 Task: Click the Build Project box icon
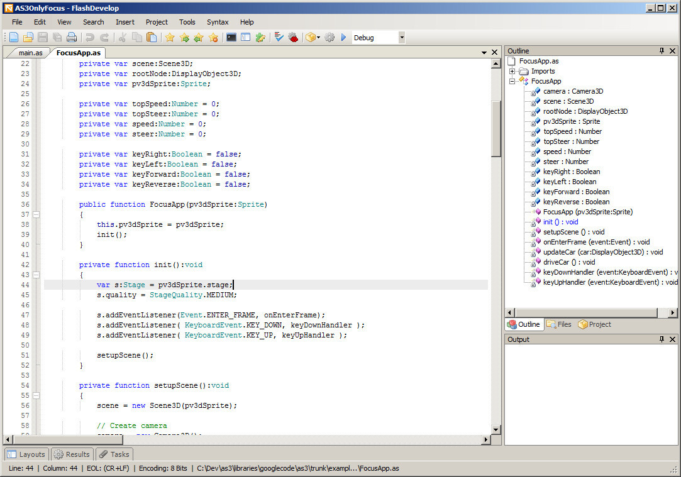(x=310, y=38)
